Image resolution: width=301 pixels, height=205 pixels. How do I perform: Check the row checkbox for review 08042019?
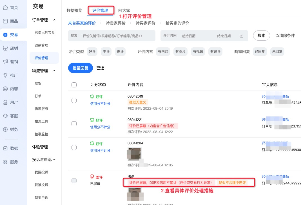point(74,100)
